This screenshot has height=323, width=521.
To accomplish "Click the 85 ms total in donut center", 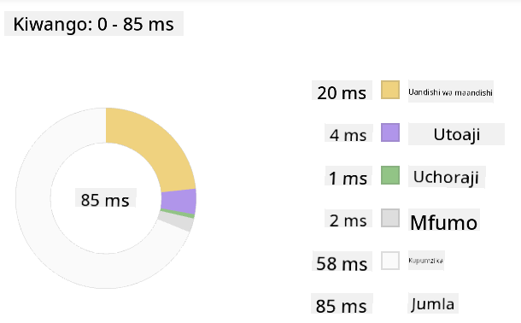I will point(105,198).
